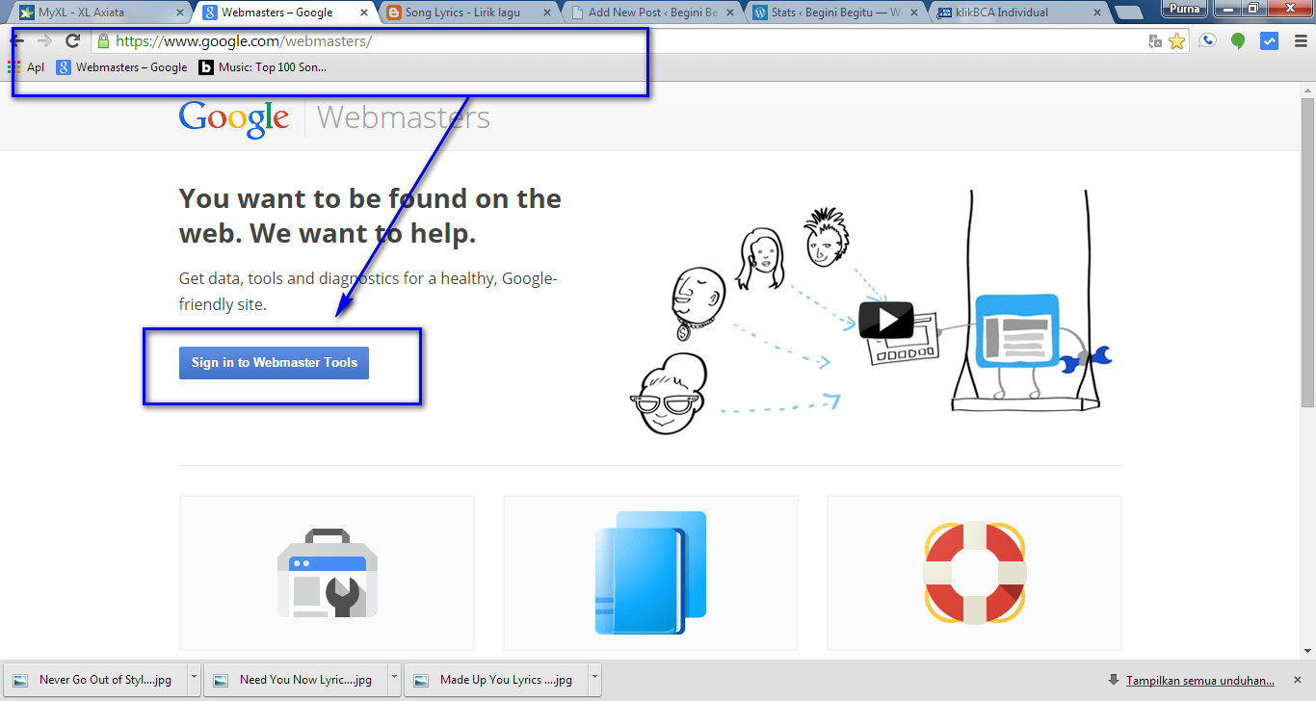
Task: Switch to the klikBCA Individual tab
Action: point(1016,13)
